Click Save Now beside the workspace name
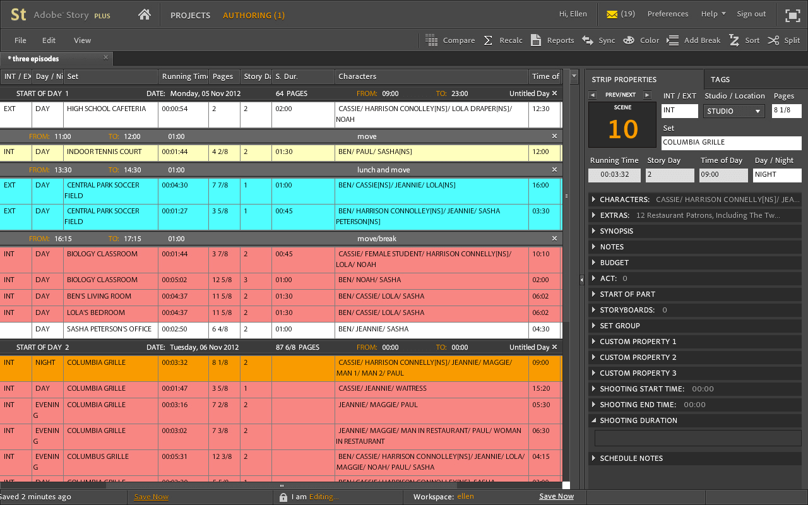This screenshot has height=505, width=808. pyautogui.click(x=557, y=496)
